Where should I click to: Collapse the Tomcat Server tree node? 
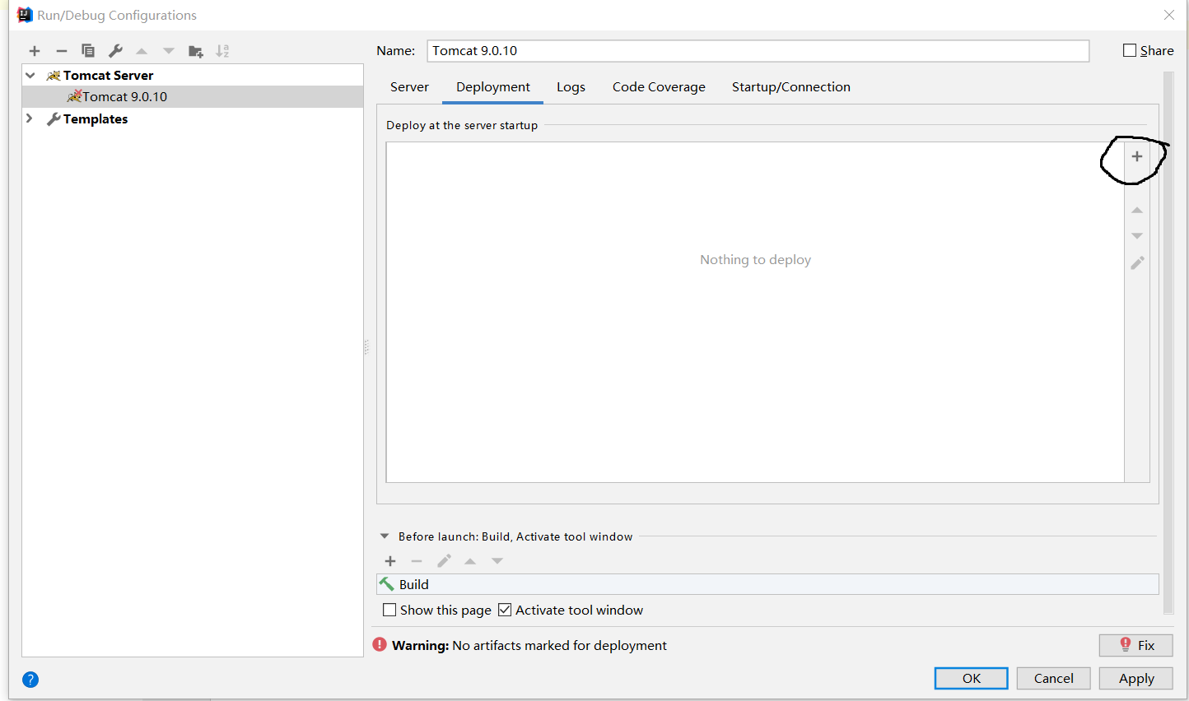[x=30, y=75]
